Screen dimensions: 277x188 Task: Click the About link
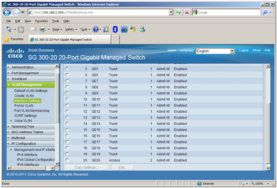click(256, 50)
